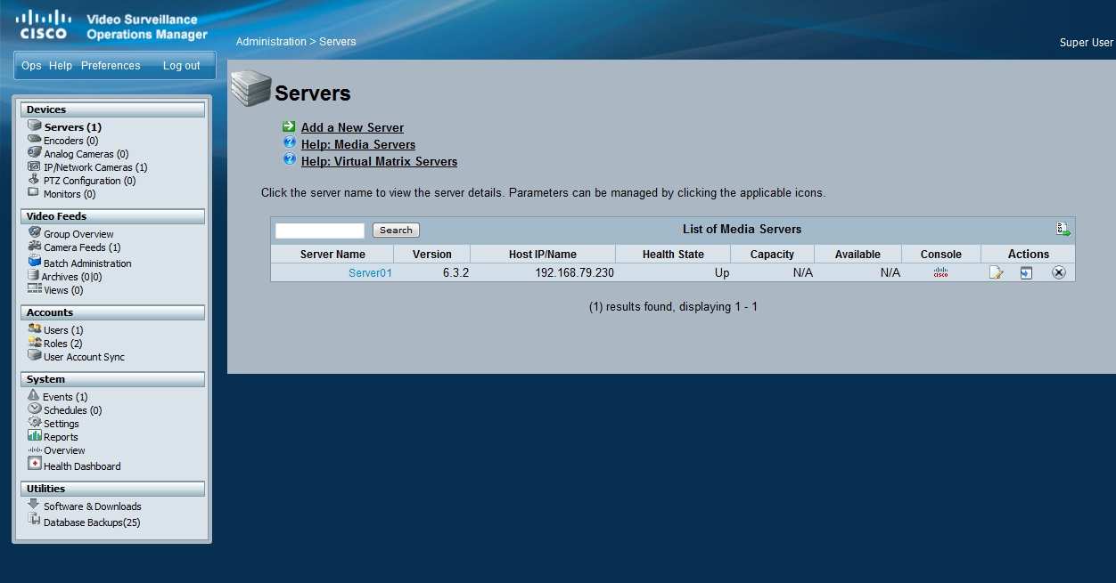Open IP/Network Cameras (1) link
Screen dimensions: 1116x583
pos(95,167)
